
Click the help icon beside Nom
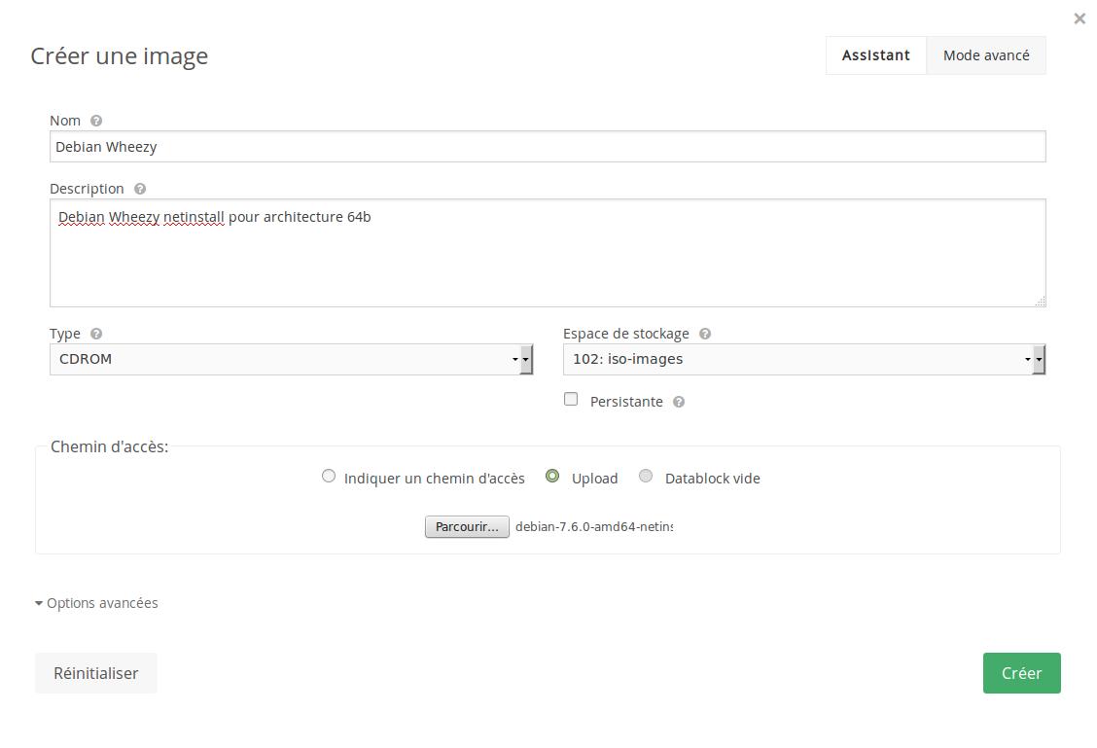tap(96, 121)
